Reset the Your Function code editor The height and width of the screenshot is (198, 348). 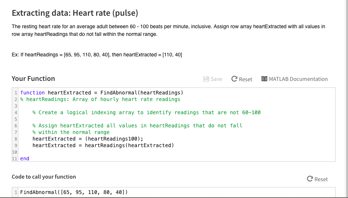coord(242,79)
